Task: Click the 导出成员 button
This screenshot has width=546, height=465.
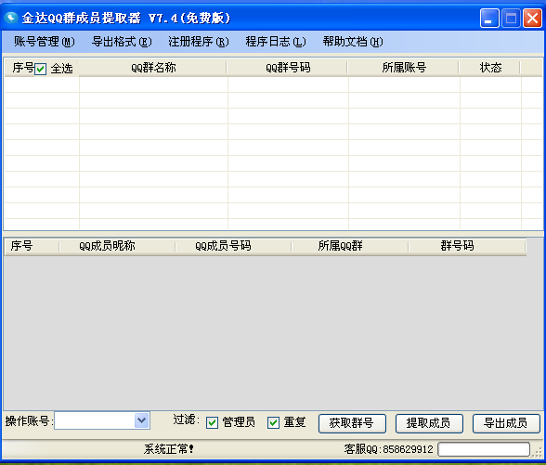Action: tap(506, 423)
